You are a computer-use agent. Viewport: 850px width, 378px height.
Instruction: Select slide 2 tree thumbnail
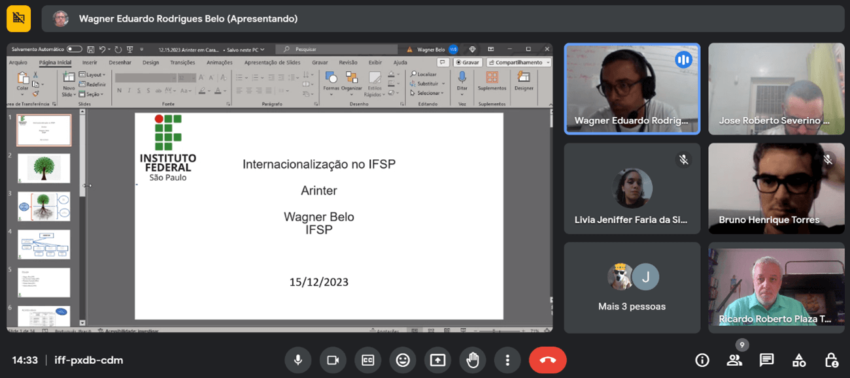pos(44,168)
